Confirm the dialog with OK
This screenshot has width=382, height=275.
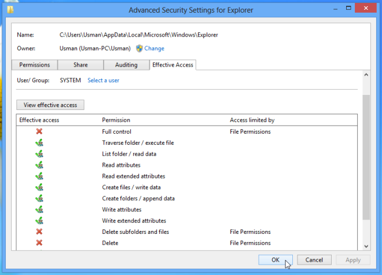point(276,260)
